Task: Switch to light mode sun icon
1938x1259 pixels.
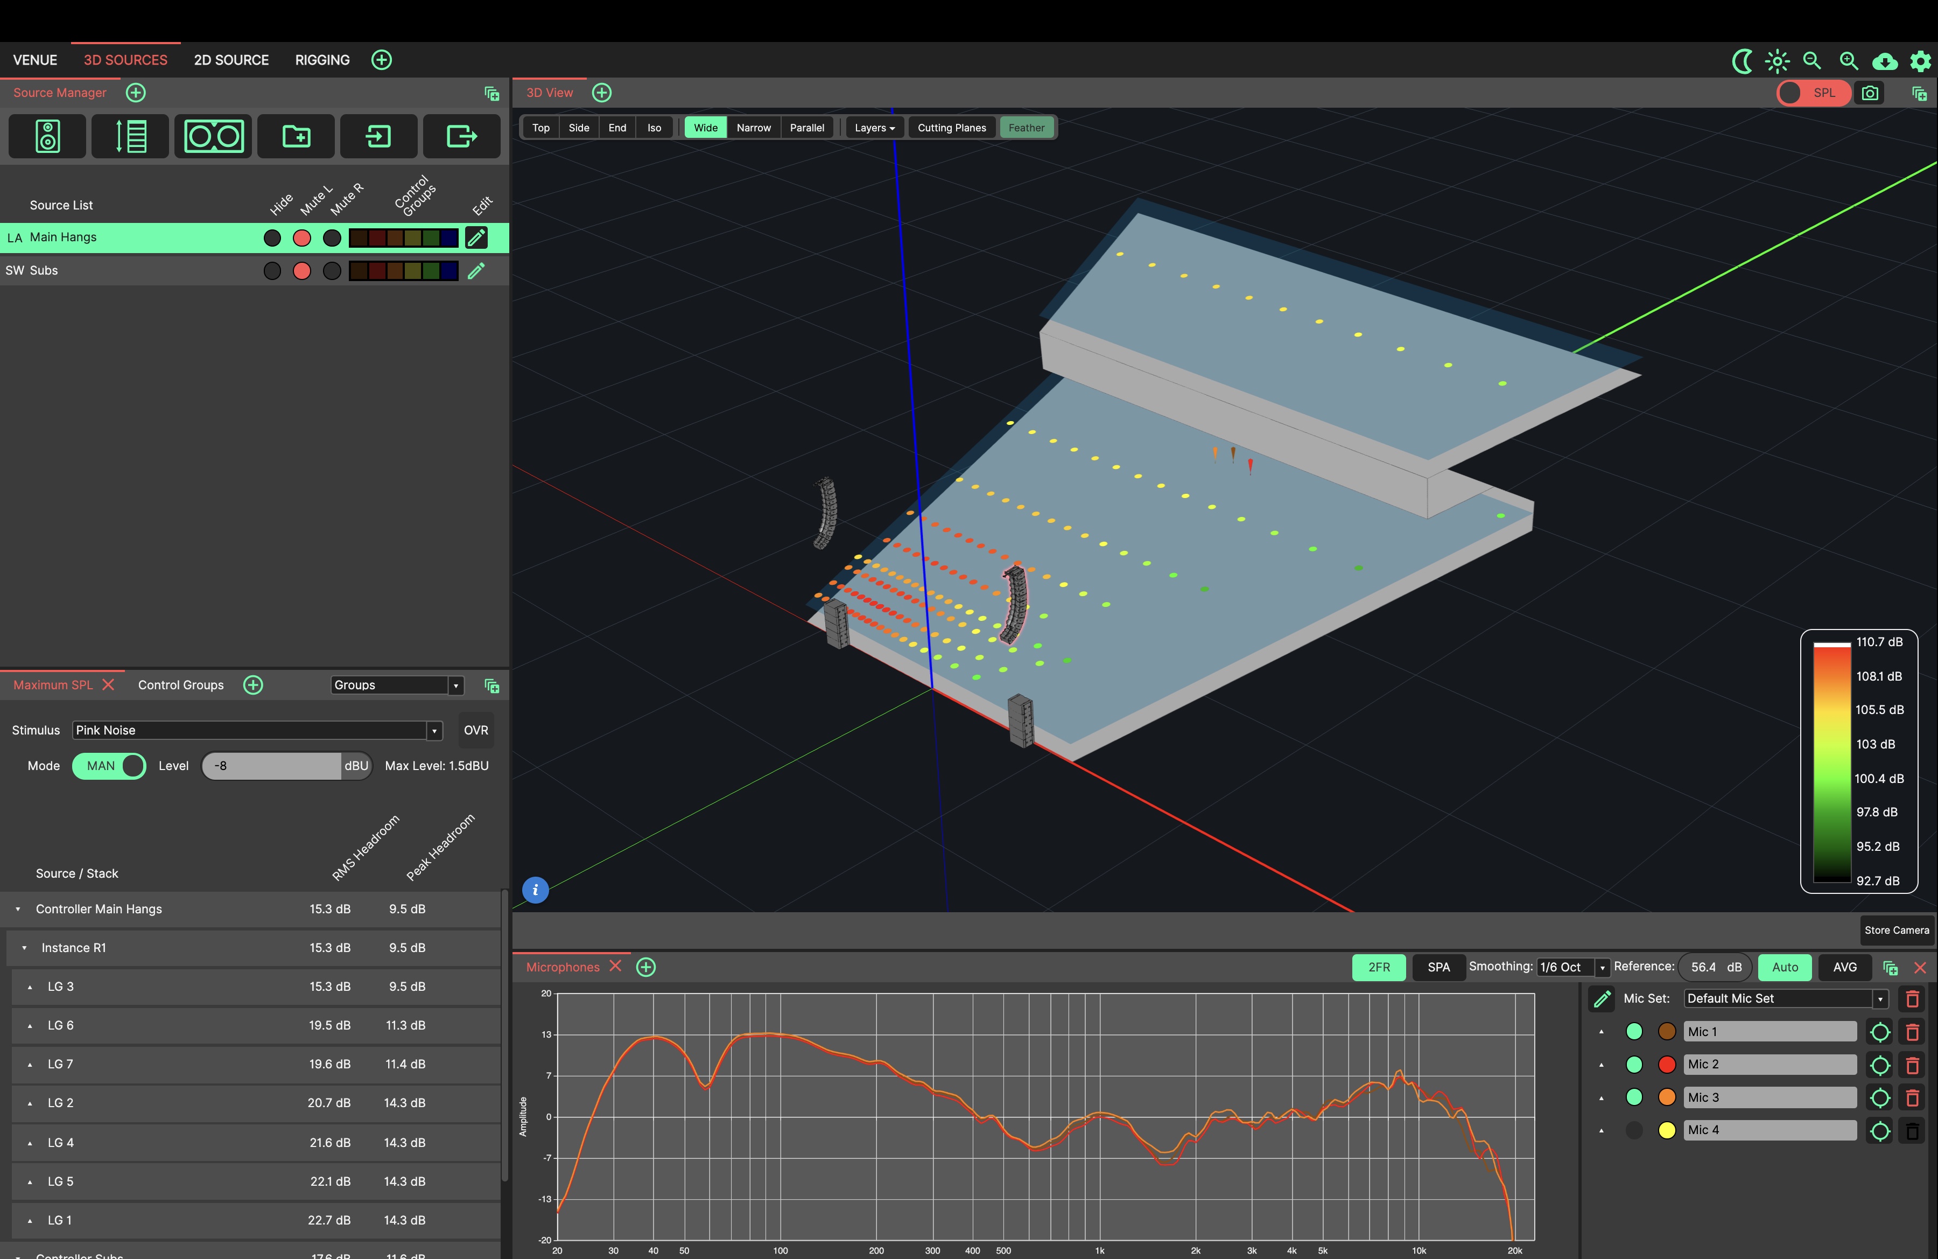Action: [x=1777, y=61]
